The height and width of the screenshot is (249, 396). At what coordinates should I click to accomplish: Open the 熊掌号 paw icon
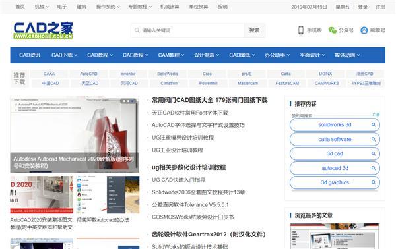click(x=364, y=30)
